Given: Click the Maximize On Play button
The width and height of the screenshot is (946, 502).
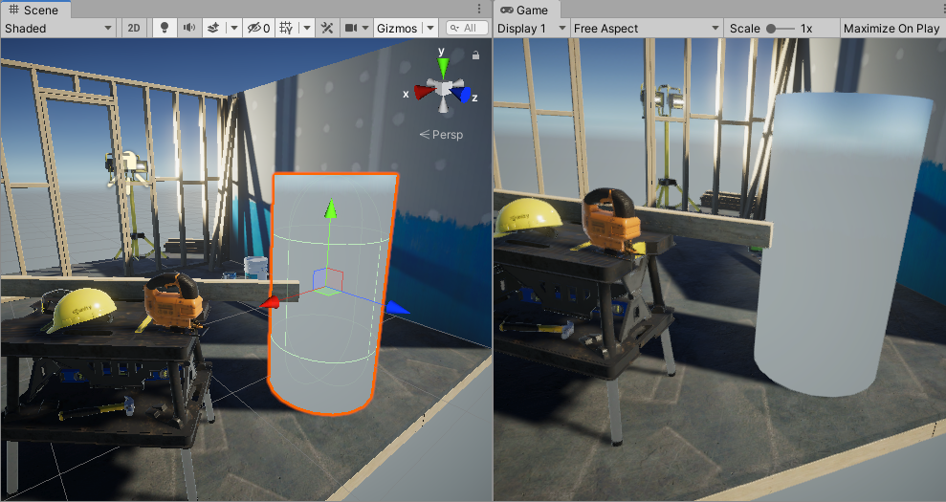Looking at the screenshot, I should [891, 29].
